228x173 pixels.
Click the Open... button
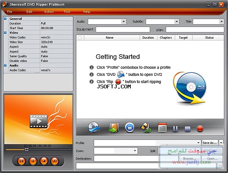(x=212, y=159)
